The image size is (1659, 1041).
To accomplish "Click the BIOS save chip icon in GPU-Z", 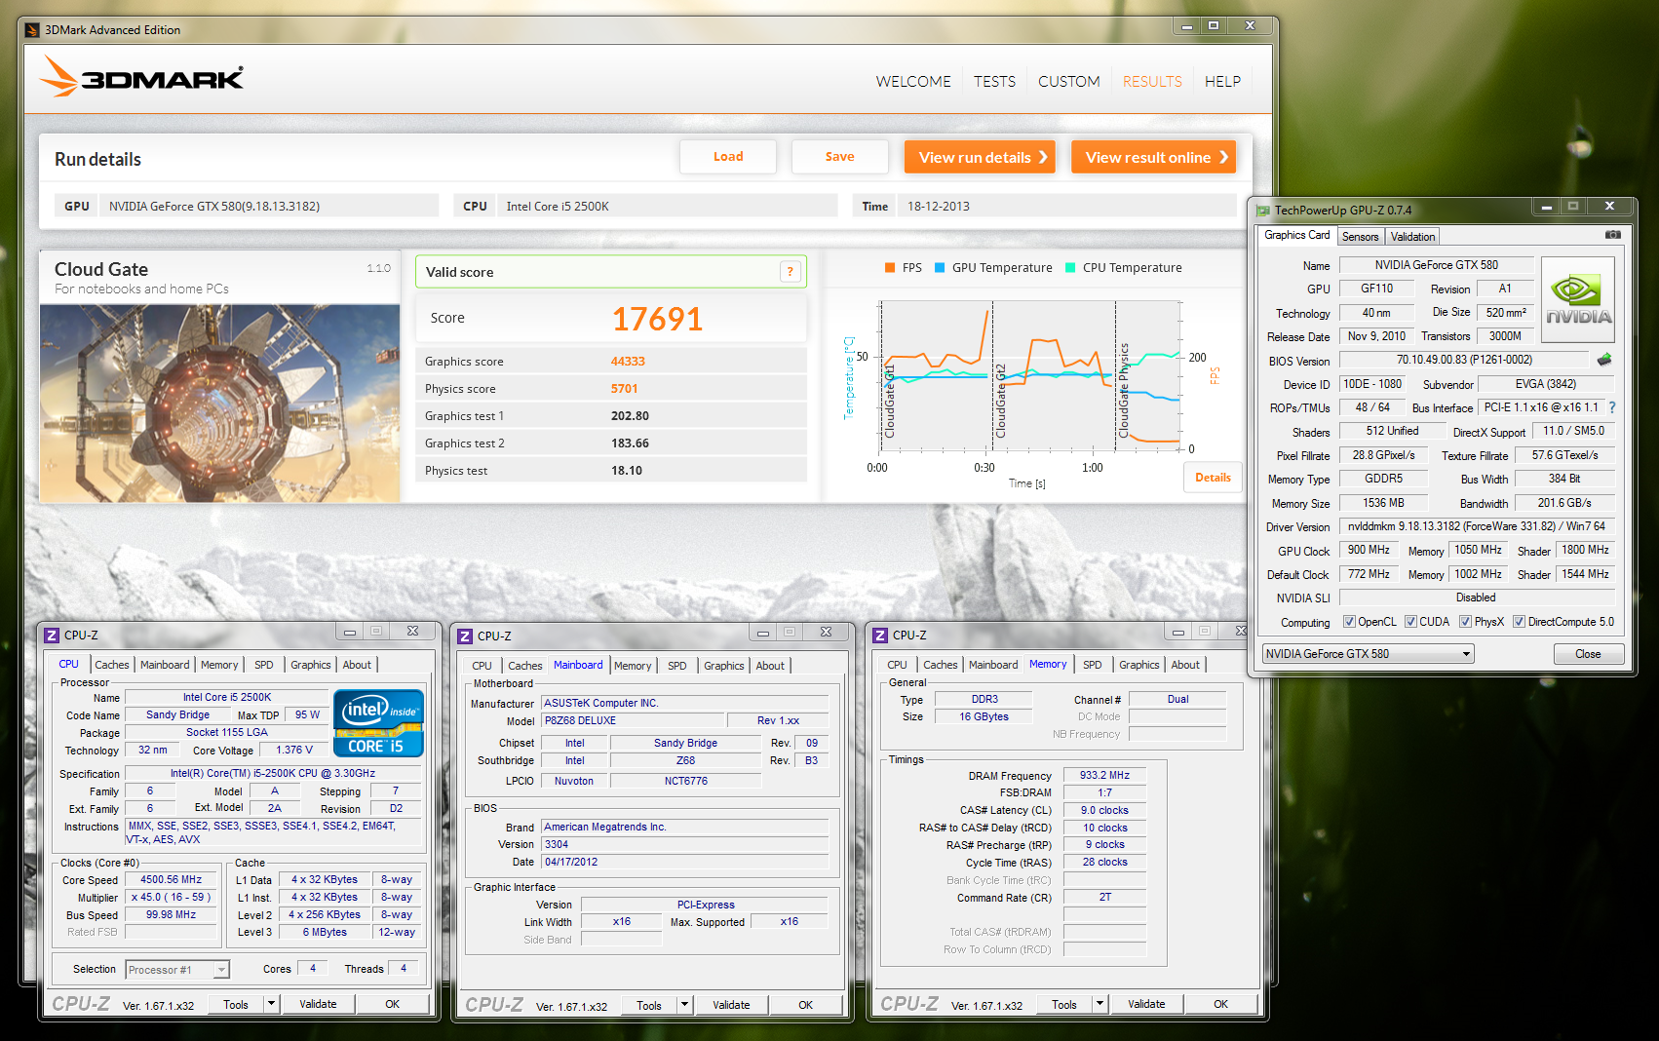I will (1604, 360).
